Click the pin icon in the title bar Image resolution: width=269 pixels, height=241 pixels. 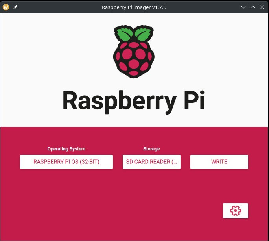click(x=15, y=7)
